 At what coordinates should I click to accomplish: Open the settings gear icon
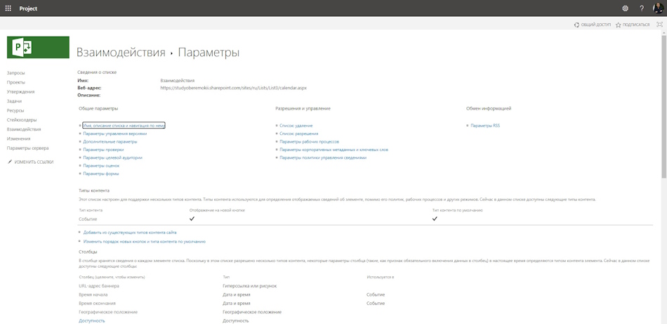625,8
